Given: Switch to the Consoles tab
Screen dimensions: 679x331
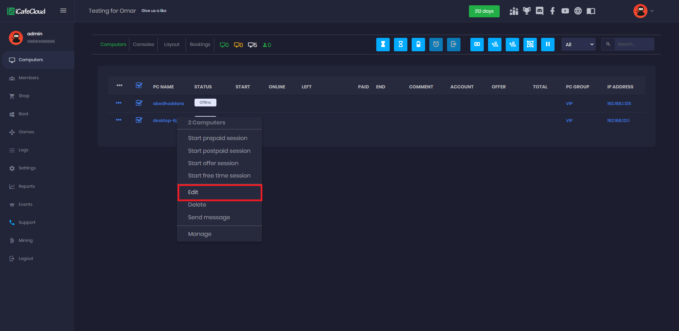Looking at the screenshot, I should [143, 45].
